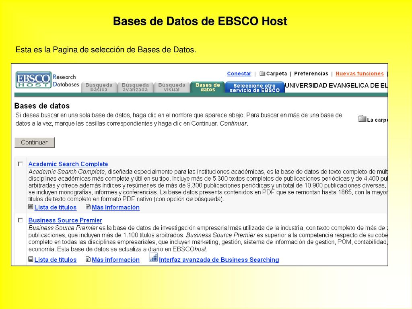Click the folder icon beside La carpeta
This screenshot has width=412, height=309.
coord(363,119)
